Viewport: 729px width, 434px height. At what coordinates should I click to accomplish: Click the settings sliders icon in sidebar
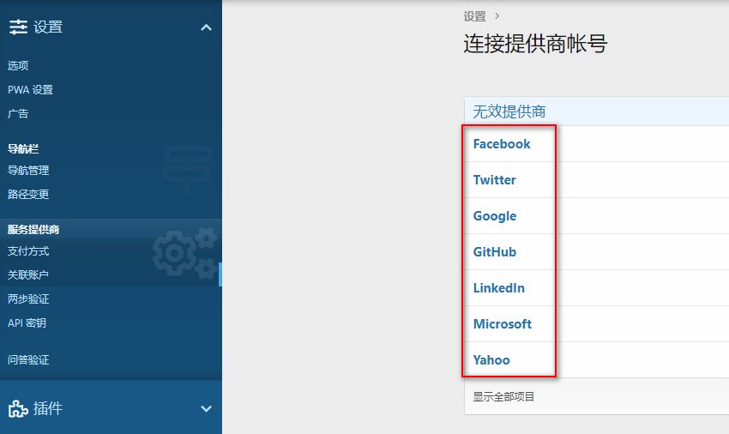pyautogui.click(x=19, y=27)
